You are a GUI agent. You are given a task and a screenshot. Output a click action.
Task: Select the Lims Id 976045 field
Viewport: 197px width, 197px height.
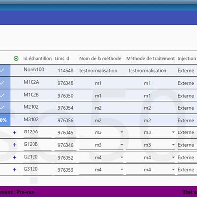coord(66,133)
